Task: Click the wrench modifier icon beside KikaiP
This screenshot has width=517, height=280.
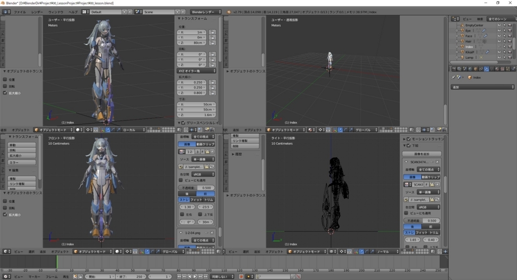Action: (x=487, y=52)
